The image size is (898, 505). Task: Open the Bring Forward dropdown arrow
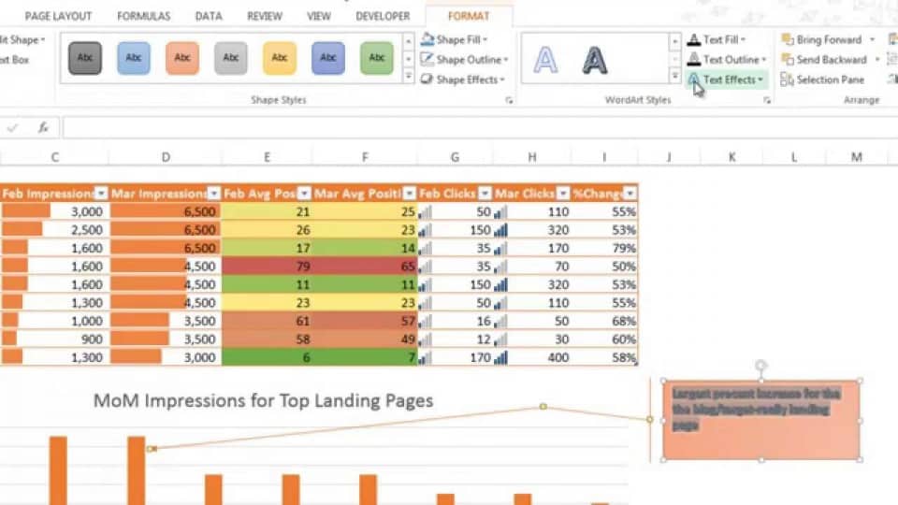pos(872,40)
